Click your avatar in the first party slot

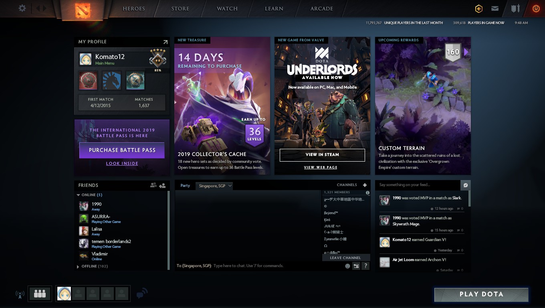click(64, 294)
